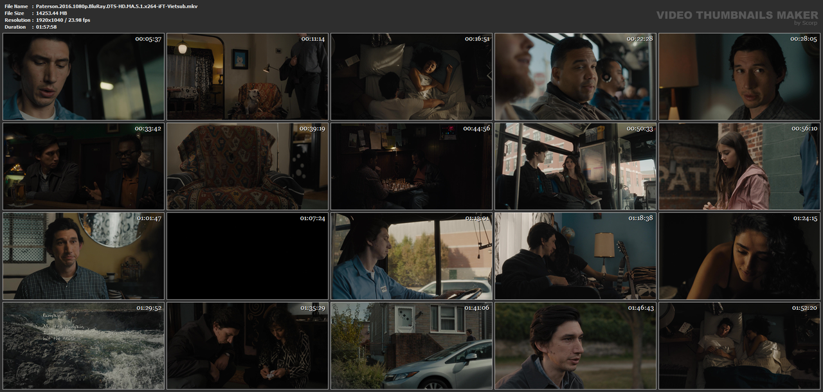Viewport: 823px width, 392px height.
Task: Select the thumbnail at 00:11:14
Action: click(x=248, y=76)
